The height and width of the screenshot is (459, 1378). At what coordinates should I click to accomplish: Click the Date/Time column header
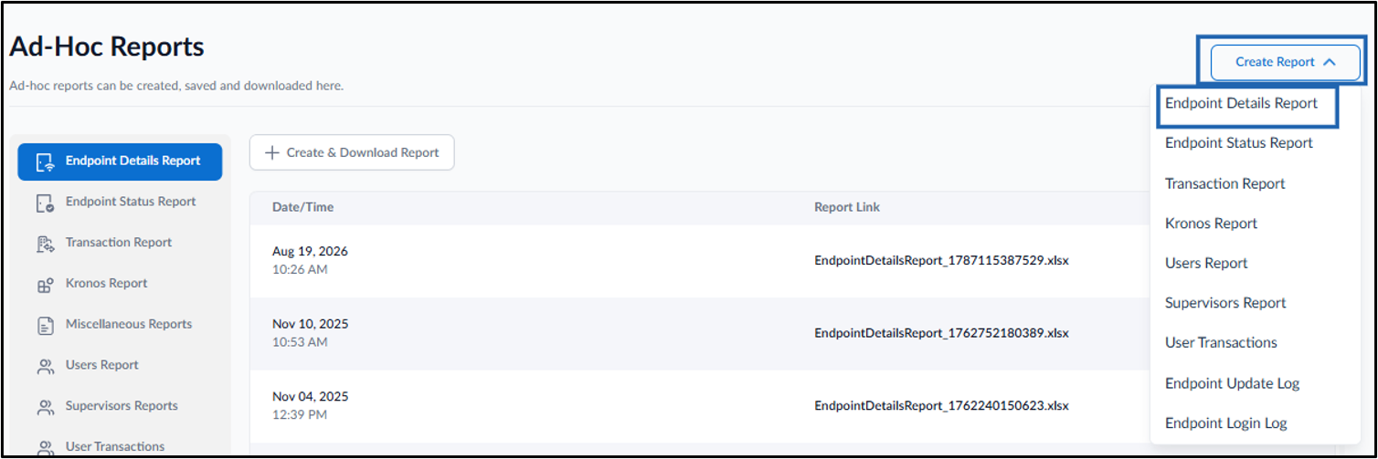tap(302, 207)
